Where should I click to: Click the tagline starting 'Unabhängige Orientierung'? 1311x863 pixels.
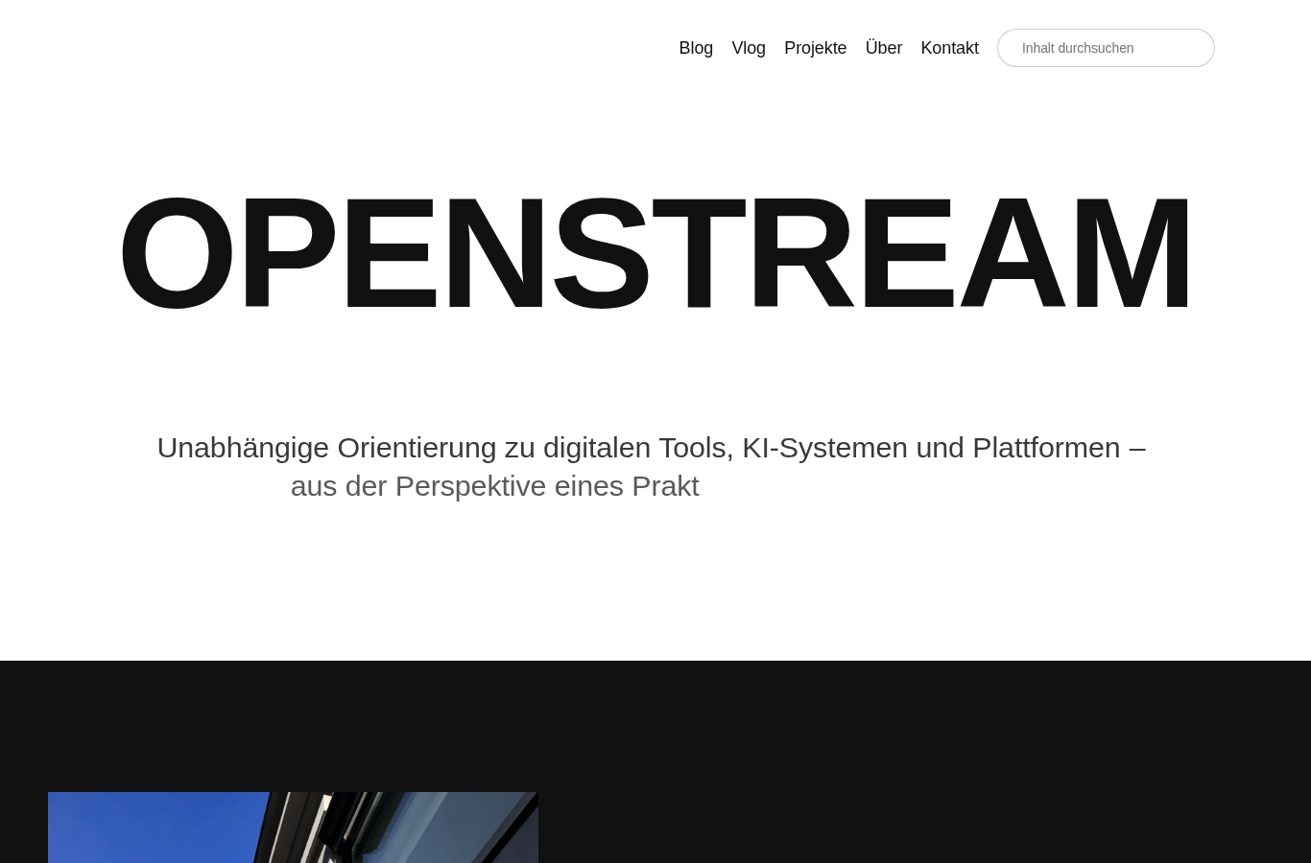(652, 448)
